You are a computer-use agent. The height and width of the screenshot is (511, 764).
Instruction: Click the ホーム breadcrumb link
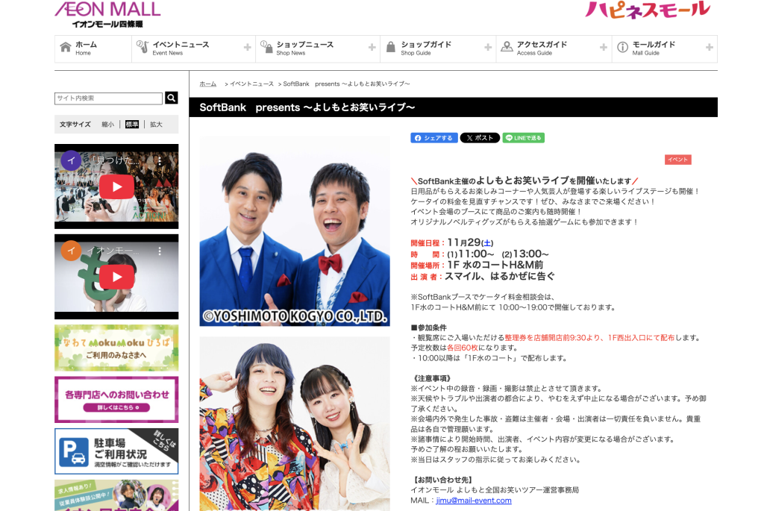click(207, 84)
